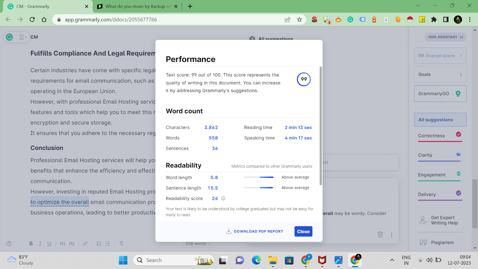
Task: Open the weather widget showing 83°F
Action: pyautogui.click(x=20, y=260)
